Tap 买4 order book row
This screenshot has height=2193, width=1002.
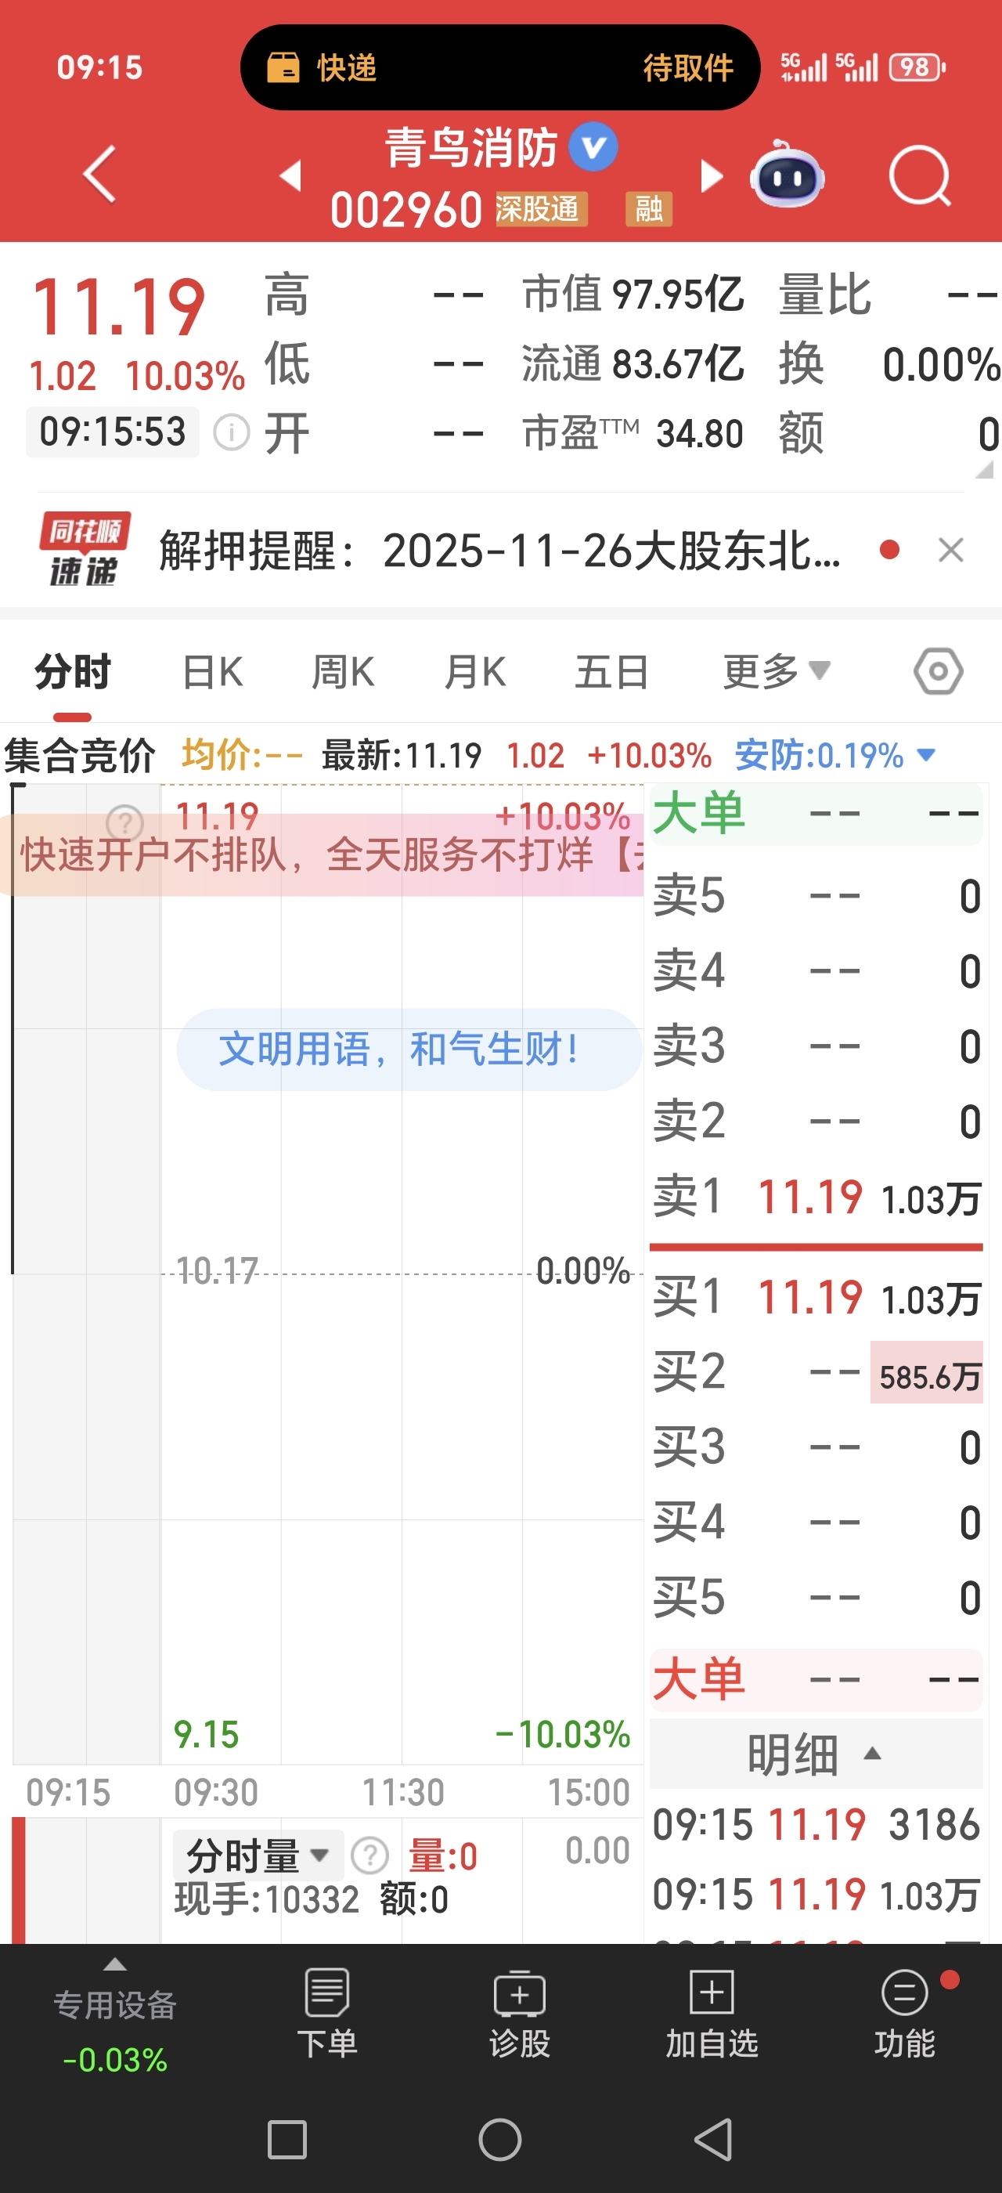816,1522
